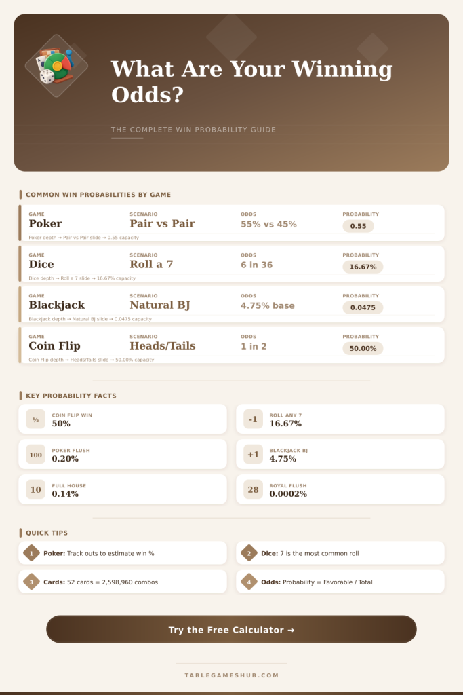Open the tablegameshub.com link
The height and width of the screenshot is (695, 463).
[x=232, y=675]
